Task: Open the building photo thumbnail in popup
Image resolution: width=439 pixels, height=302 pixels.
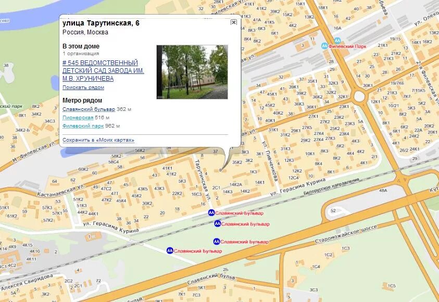Action: coord(192,72)
